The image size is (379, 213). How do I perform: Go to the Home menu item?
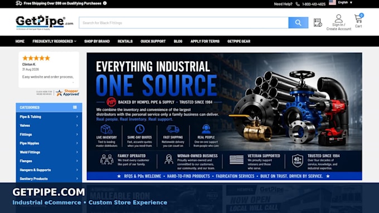coord(20,41)
